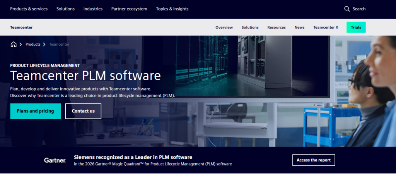Open the Teamcenter X tab
This screenshot has height=189, width=396.
click(x=326, y=27)
